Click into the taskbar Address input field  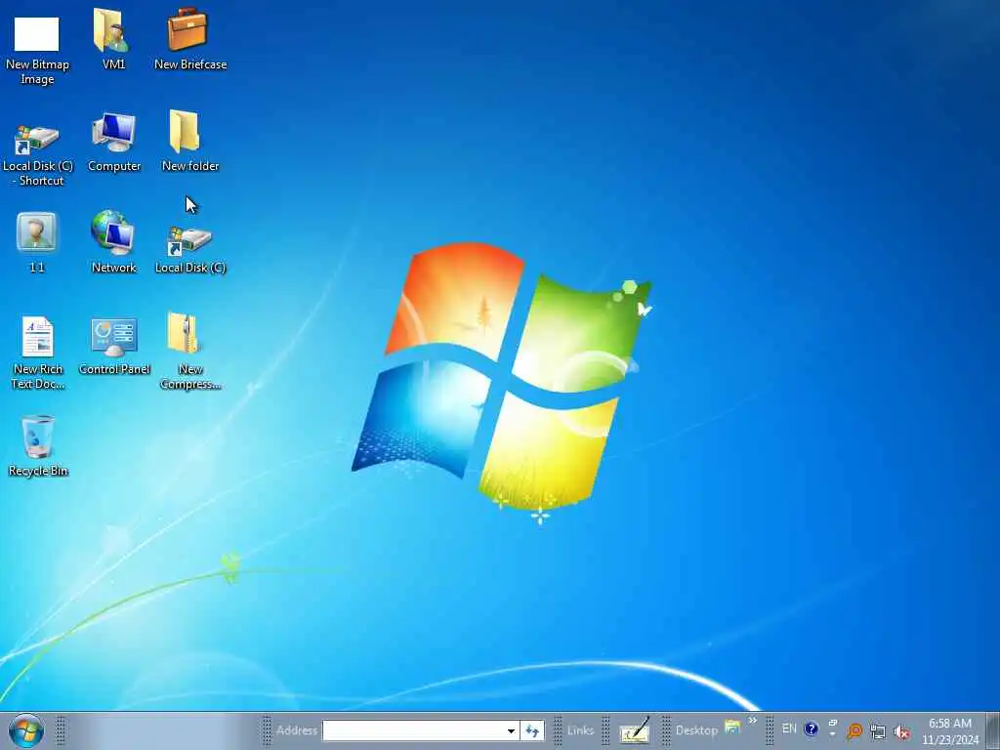click(414, 730)
